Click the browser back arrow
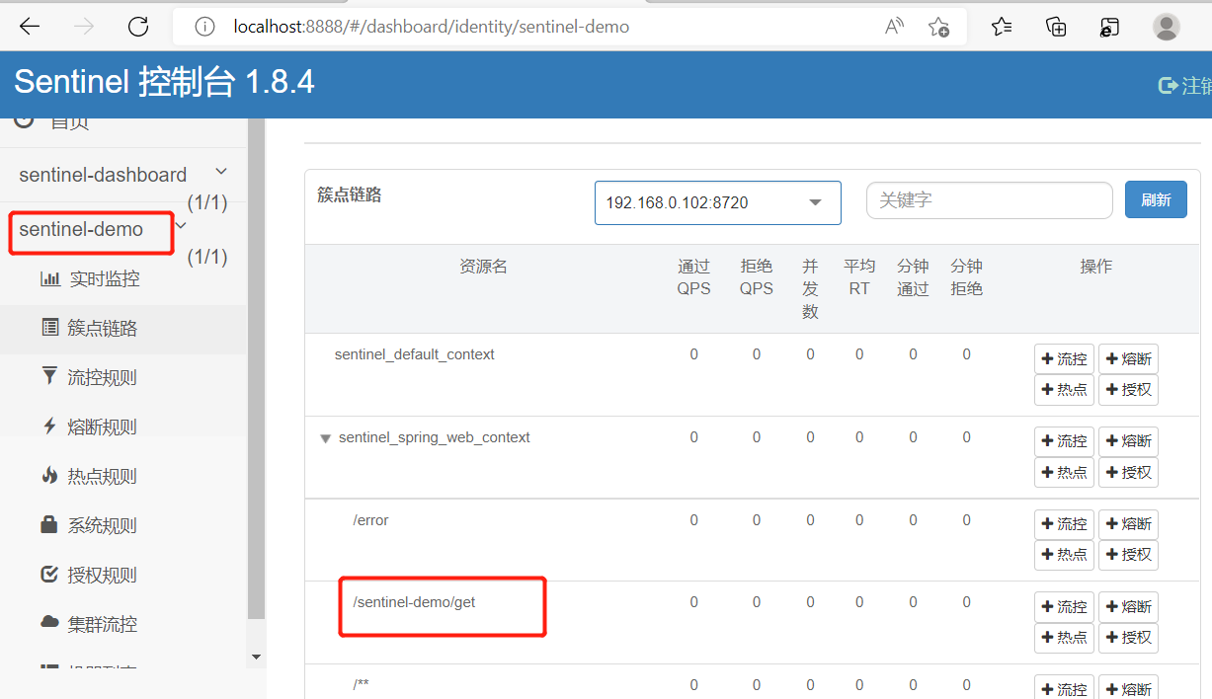Screen dimensions: 1212x699 click(x=30, y=27)
